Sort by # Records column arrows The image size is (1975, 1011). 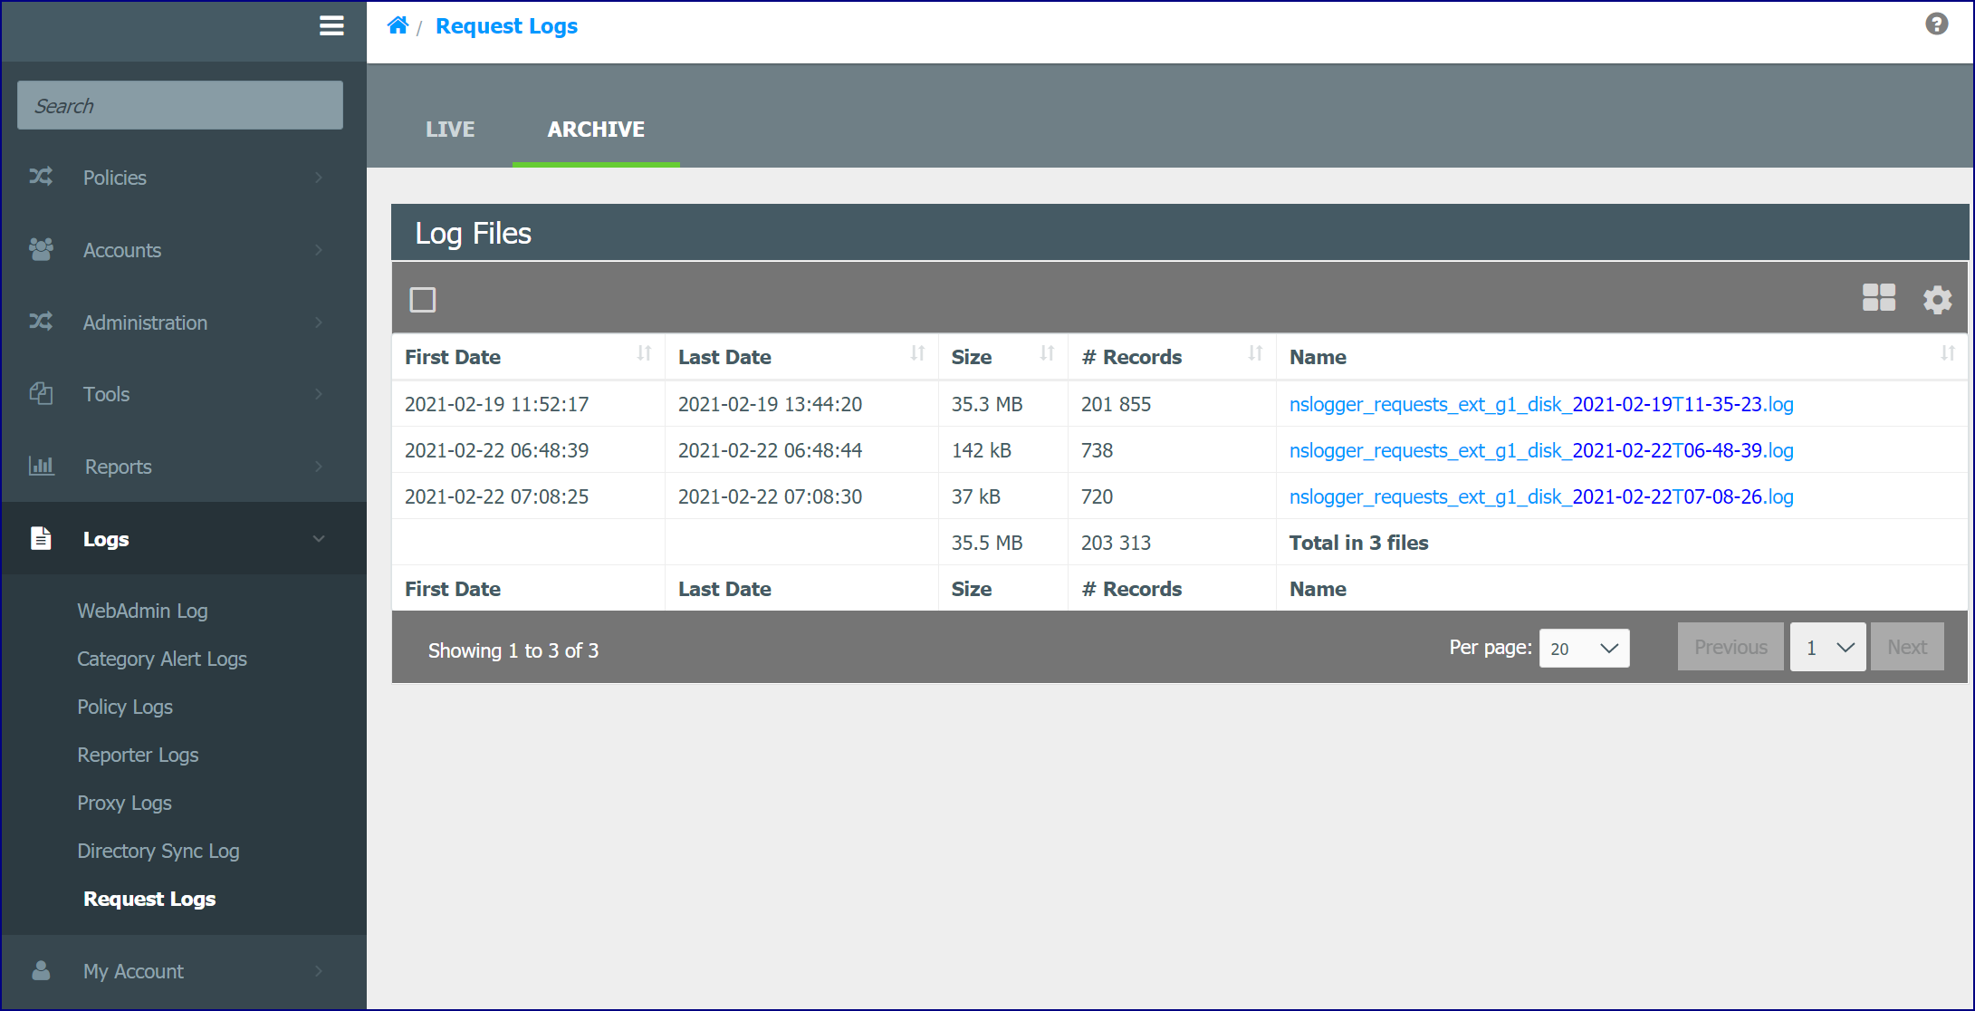point(1255,353)
